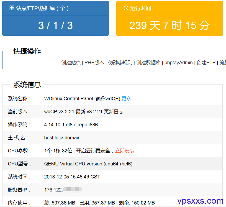Click the red 立即安装 link
Viewport: 226px width, 207px height.
click(125, 151)
